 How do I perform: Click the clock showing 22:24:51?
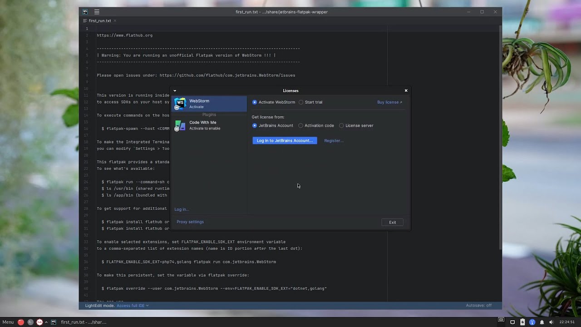coord(567,322)
